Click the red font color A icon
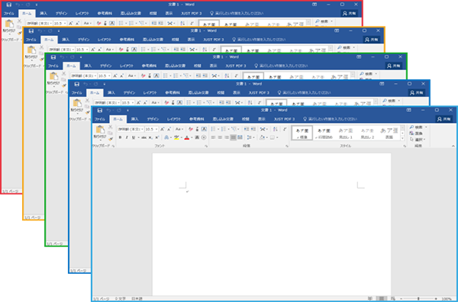The height and width of the screenshot is (302, 458). coord(187,137)
